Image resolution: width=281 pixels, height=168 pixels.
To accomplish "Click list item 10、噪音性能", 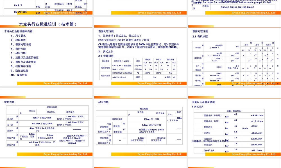I will click(19, 75).
